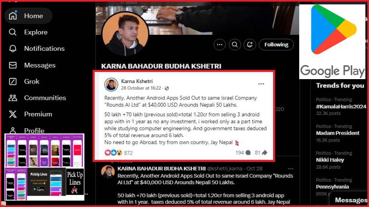Image resolution: width=369 pixels, height=207 pixels.
Task: Open Communities in the sidebar
Action: tap(37, 98)
